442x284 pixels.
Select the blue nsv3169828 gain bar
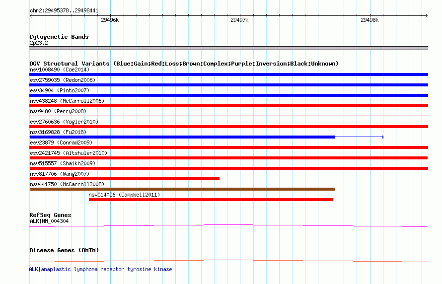coord(182,137)
